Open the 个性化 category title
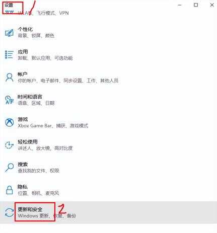Image resolution: width=217 pixels, height=233 pixels. [x=25, y=29]
